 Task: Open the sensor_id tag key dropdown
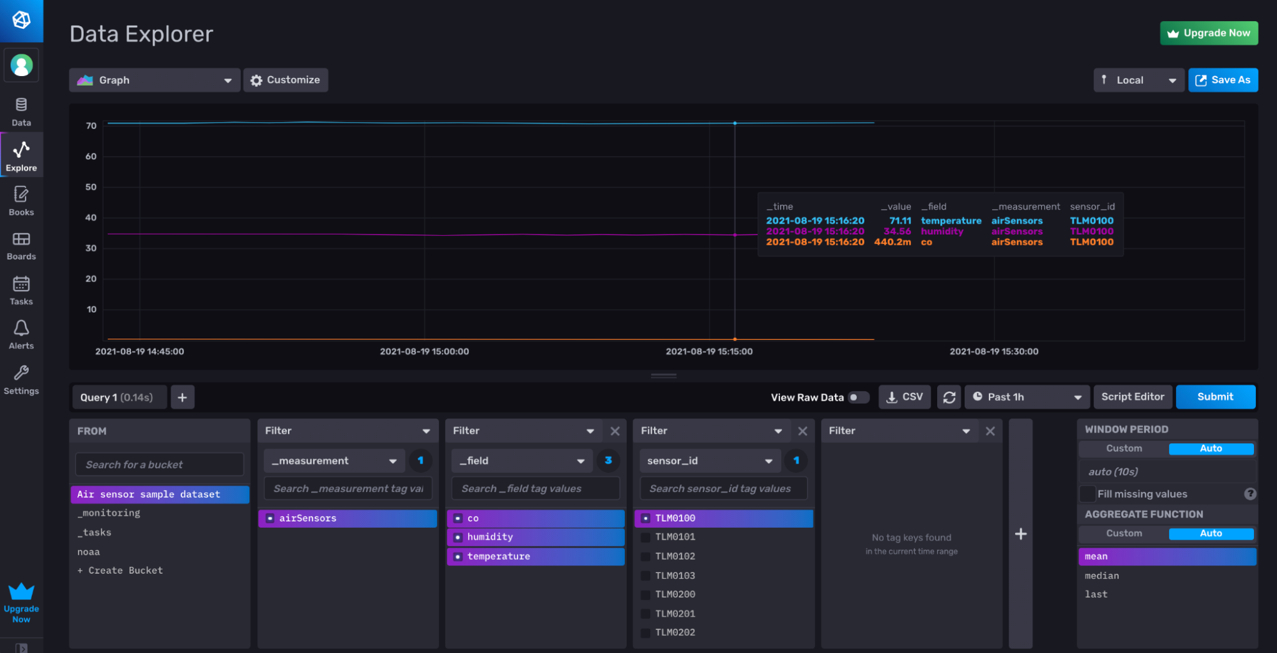[710, 461]
